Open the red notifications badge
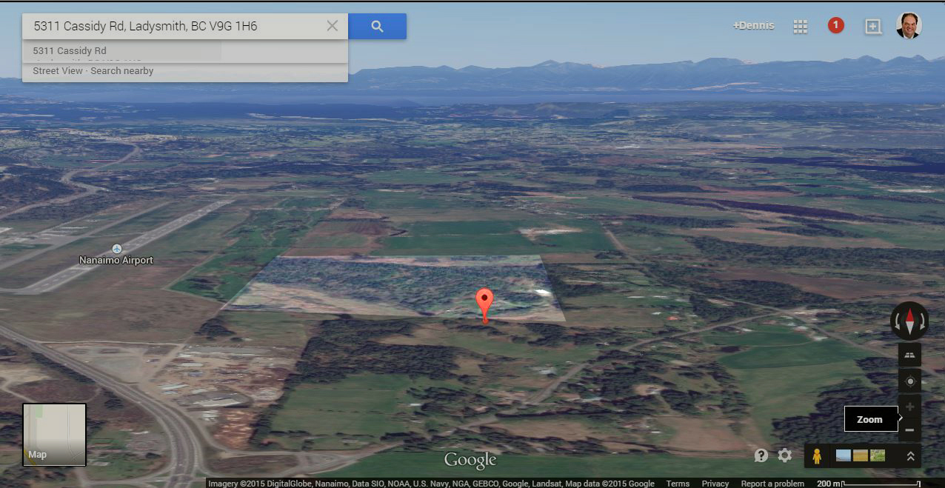This screenshot has height=488, width=945. (835, 26)
